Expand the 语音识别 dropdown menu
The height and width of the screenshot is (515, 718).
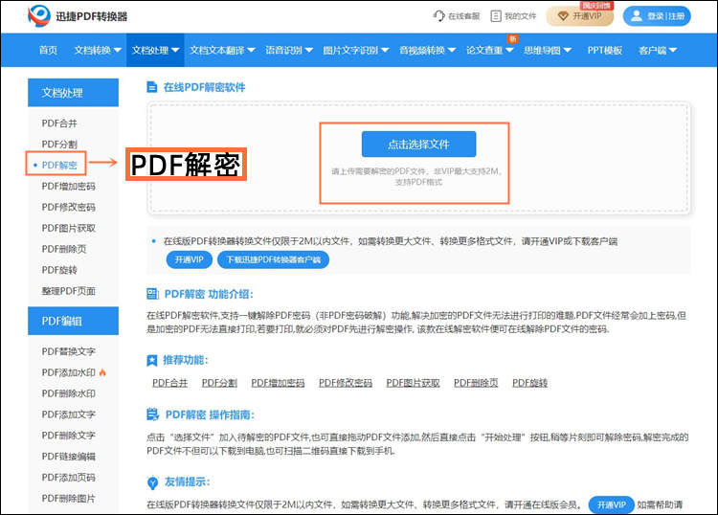point(308,51)
